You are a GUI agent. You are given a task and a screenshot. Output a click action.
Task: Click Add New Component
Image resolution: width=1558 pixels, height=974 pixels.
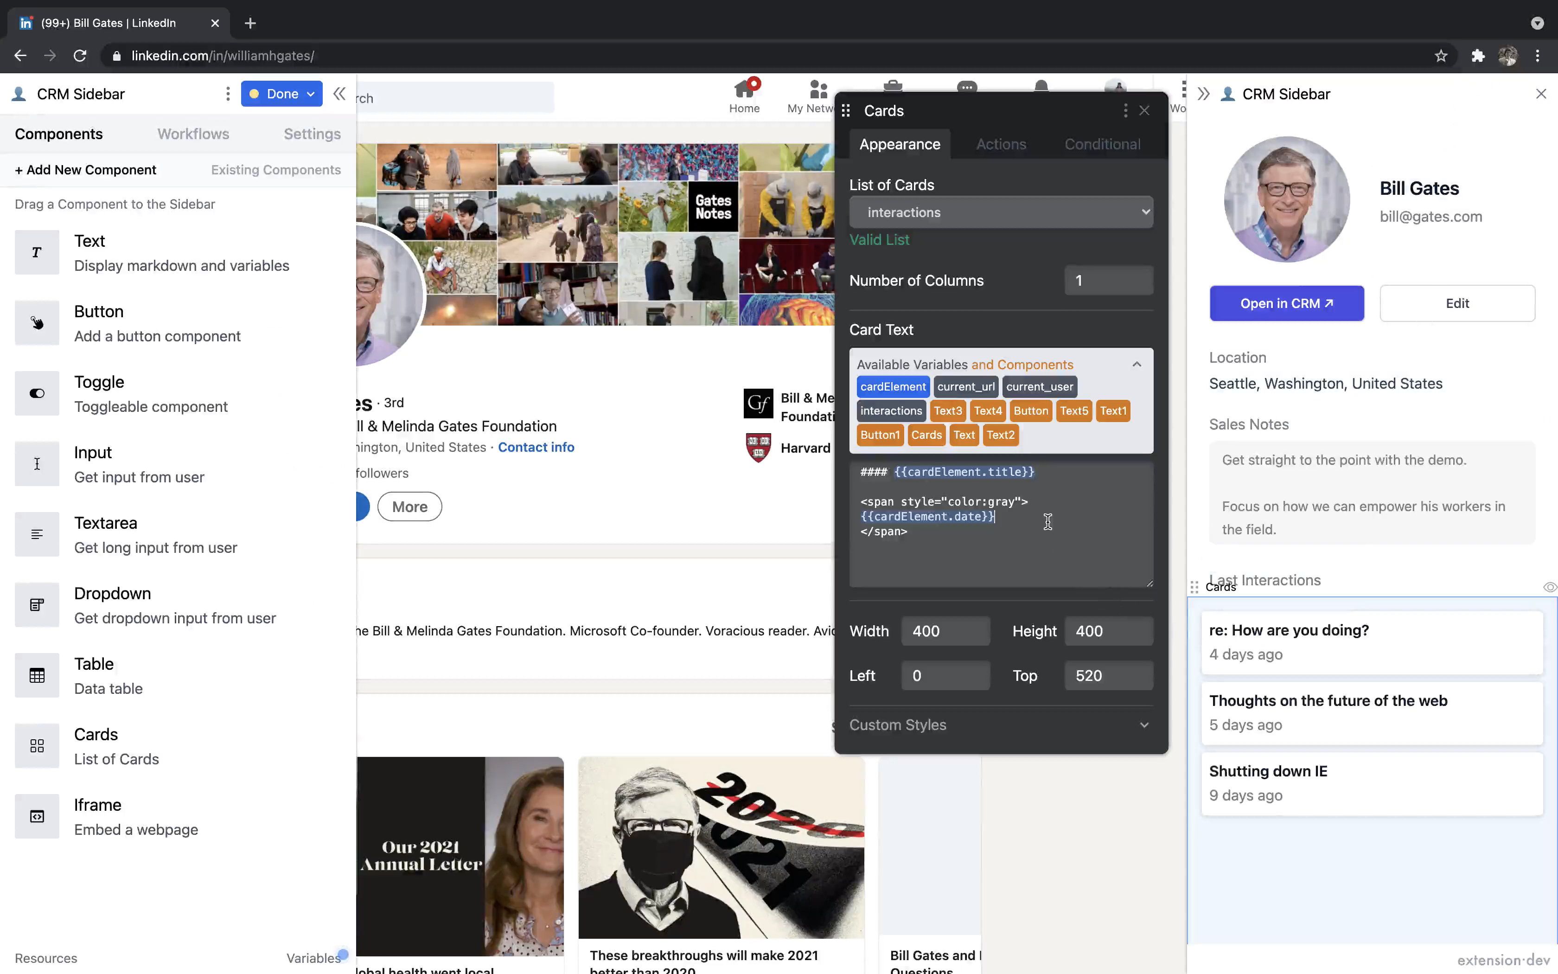pos(86,170)
